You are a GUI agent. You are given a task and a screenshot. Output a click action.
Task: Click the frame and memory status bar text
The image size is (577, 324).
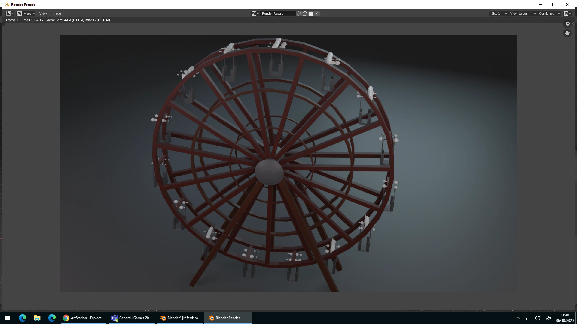pyautogui.click(x=58, y=20)
